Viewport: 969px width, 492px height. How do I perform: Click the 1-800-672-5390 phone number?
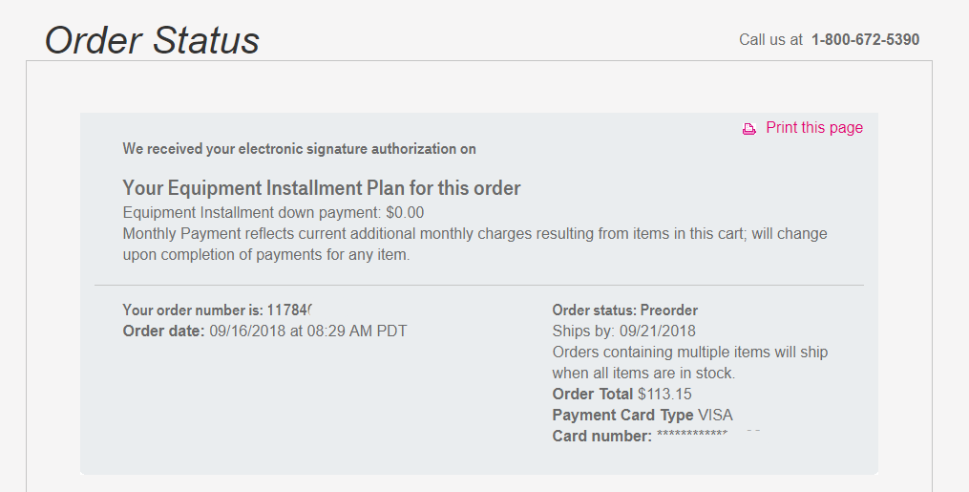pos(865,40)
